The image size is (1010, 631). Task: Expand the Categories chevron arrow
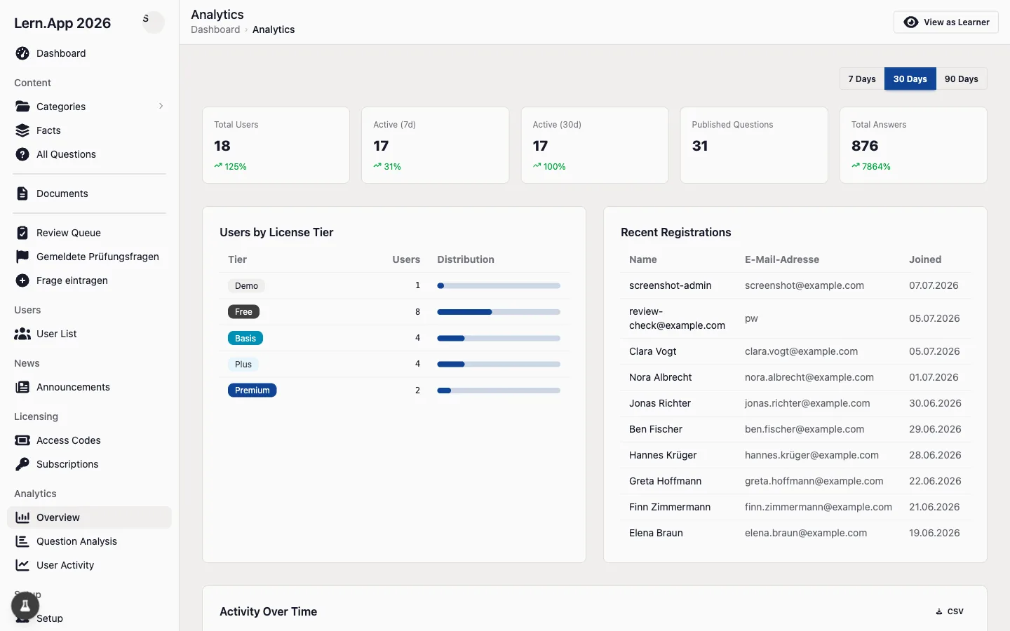coord(161,107)
